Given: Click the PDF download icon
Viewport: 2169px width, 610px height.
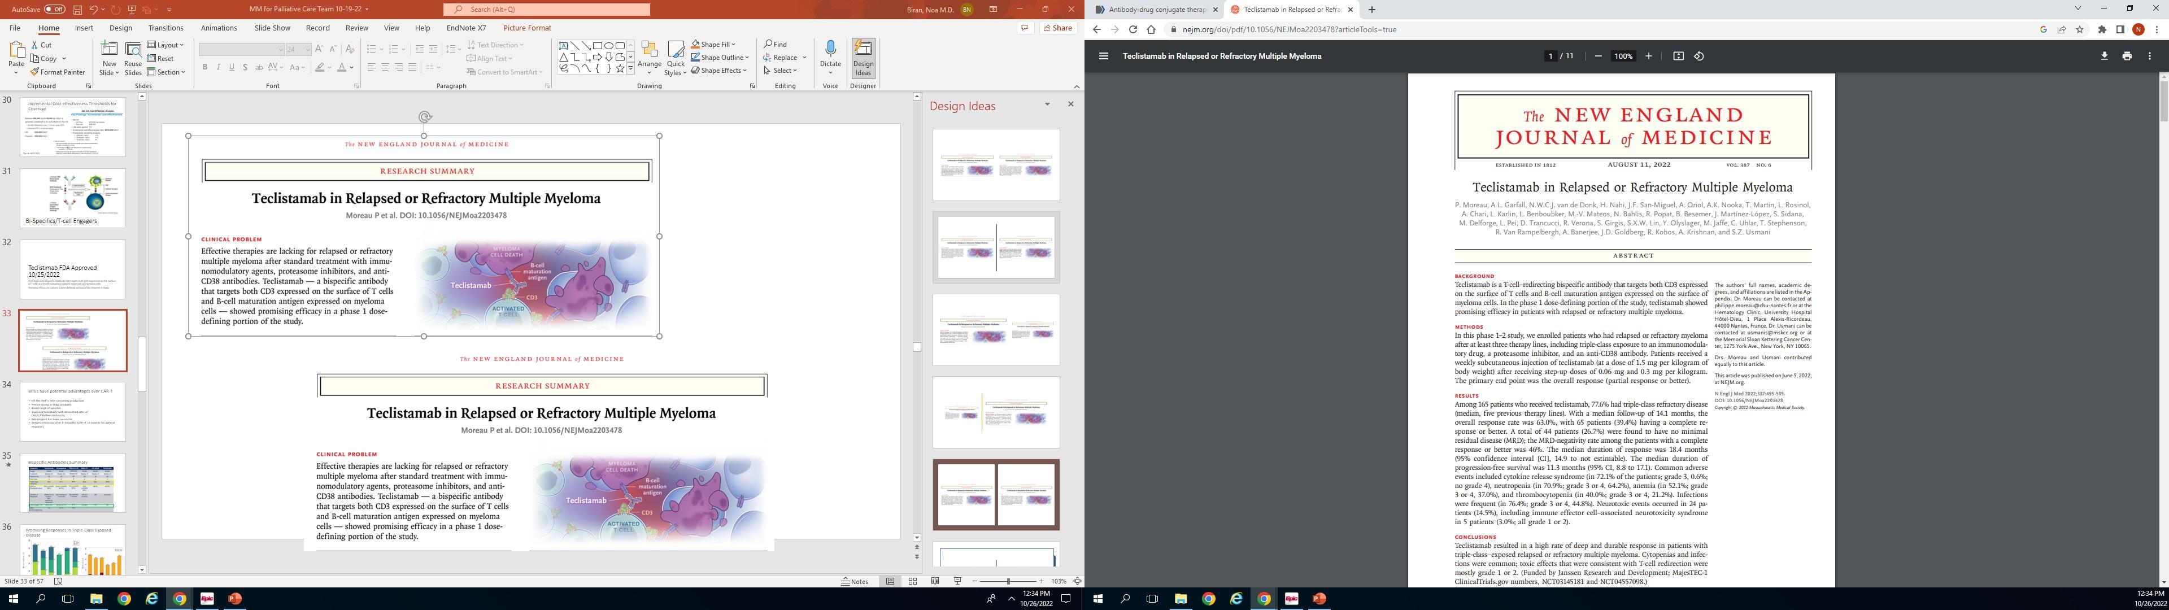Looking at the screenshot, I should (x=2104, y=56).
